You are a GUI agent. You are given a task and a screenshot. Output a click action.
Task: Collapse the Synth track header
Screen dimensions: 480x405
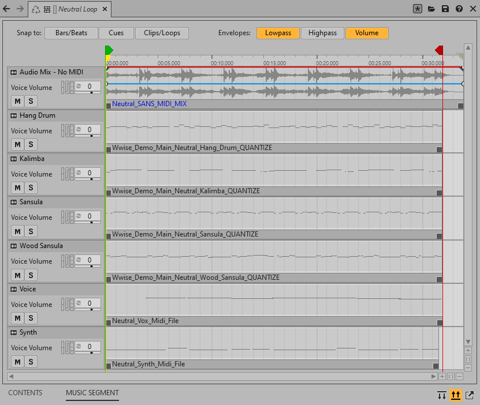14,333
